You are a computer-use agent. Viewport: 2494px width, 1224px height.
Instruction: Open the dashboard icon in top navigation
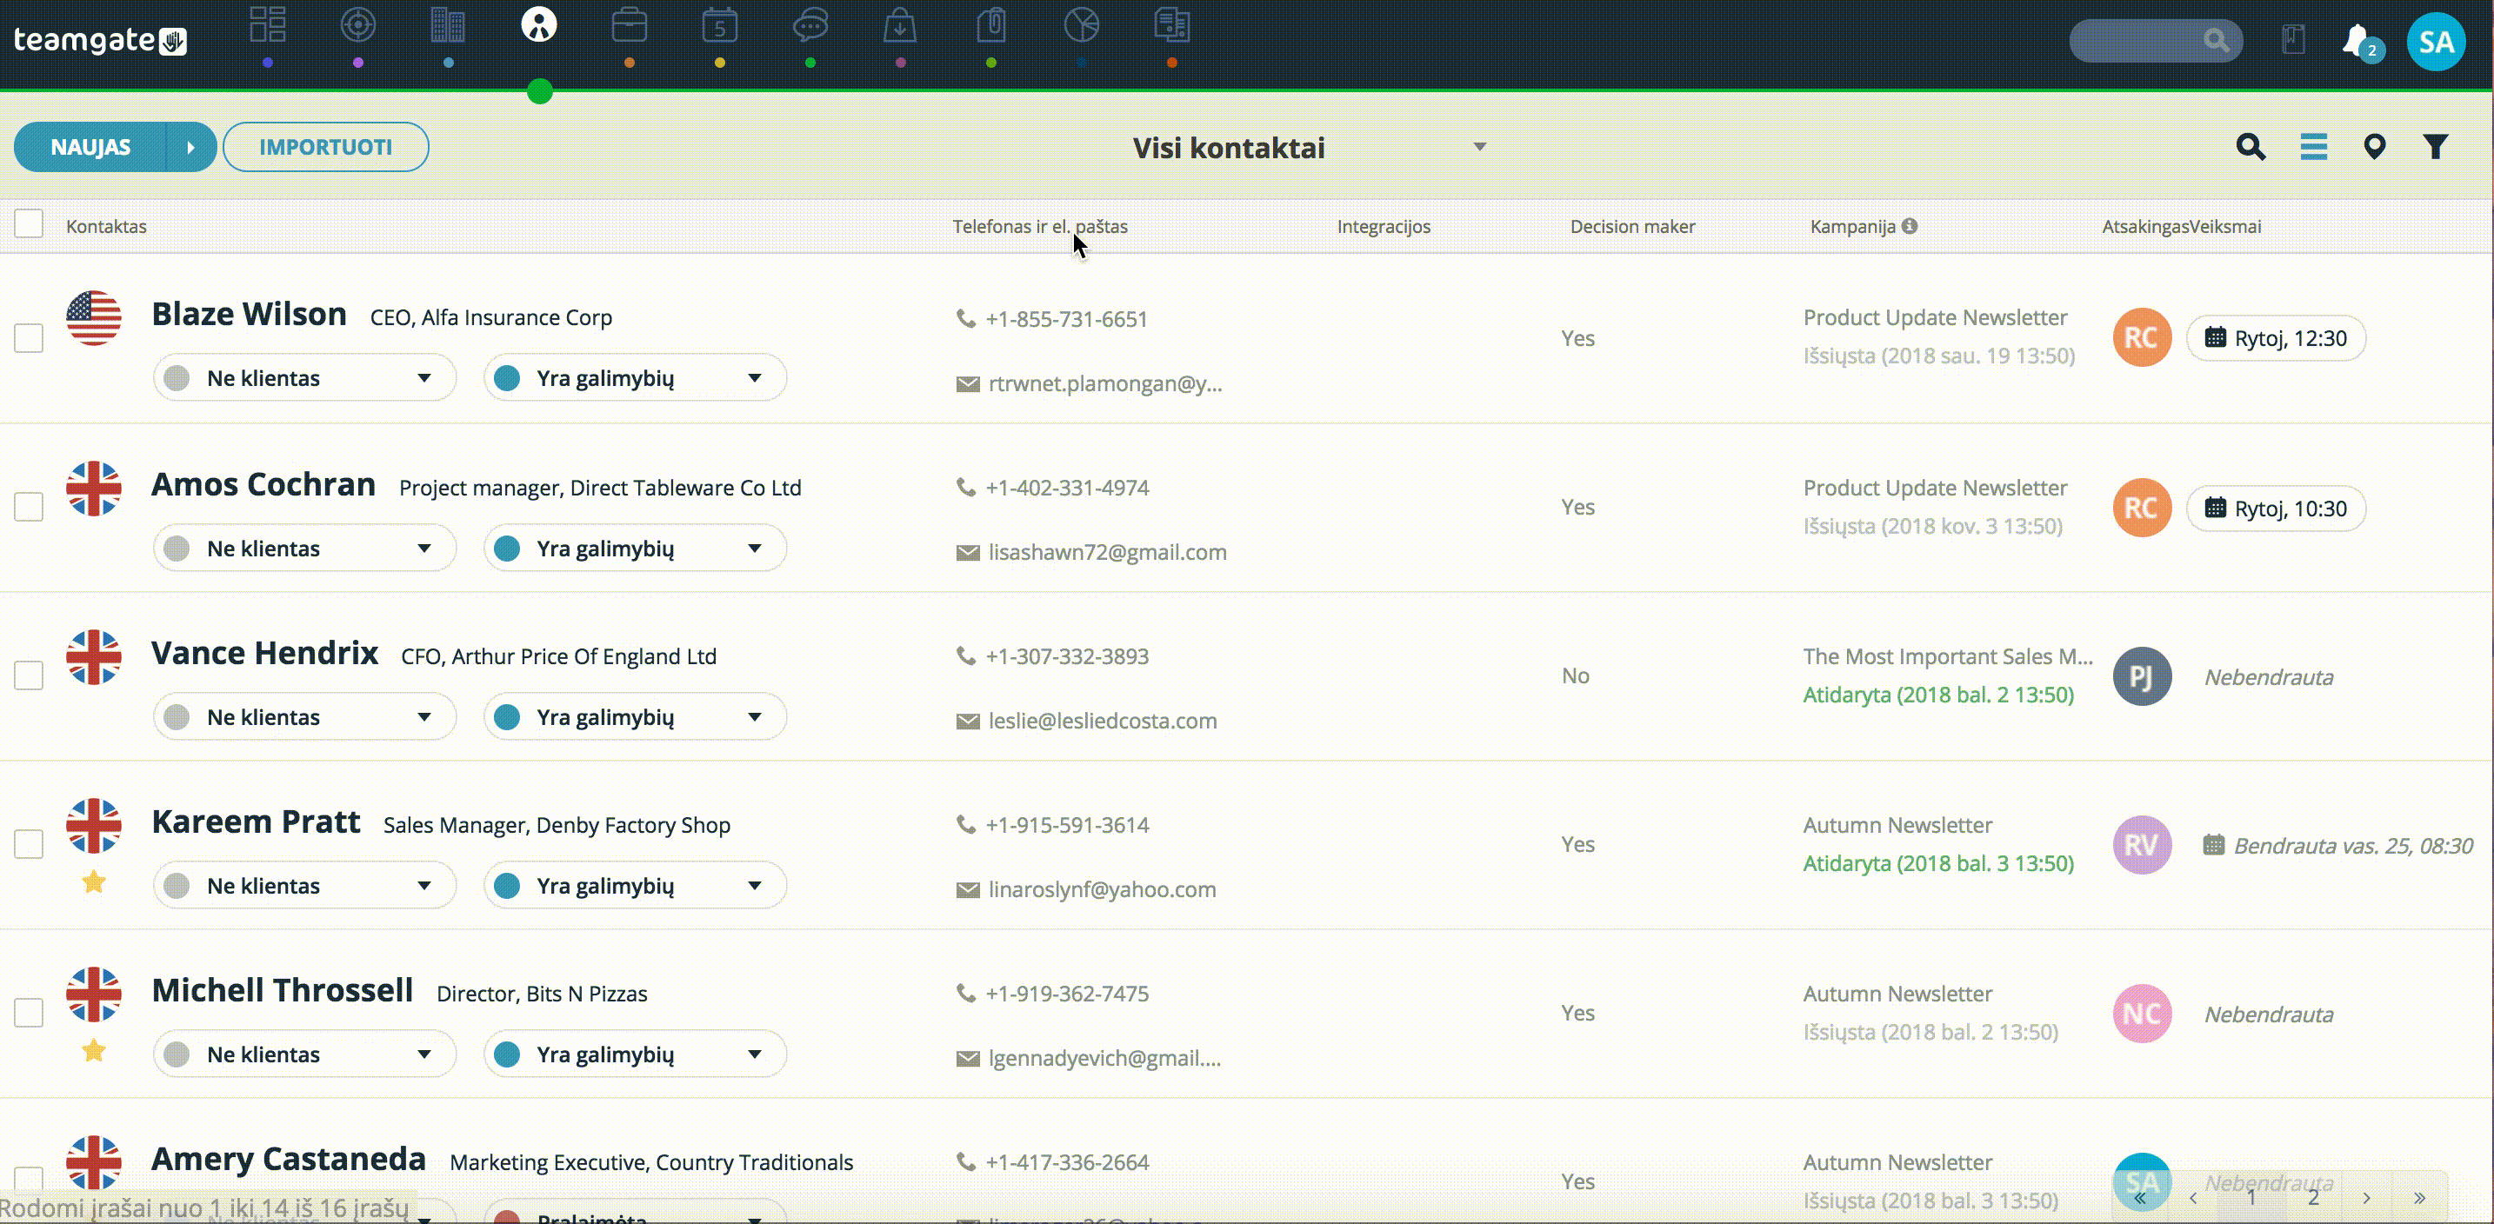point(267,25)
